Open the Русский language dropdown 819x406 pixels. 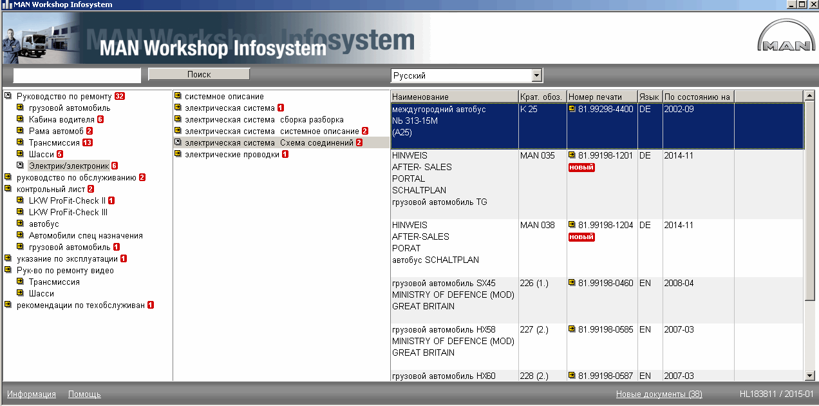(537, 75)
